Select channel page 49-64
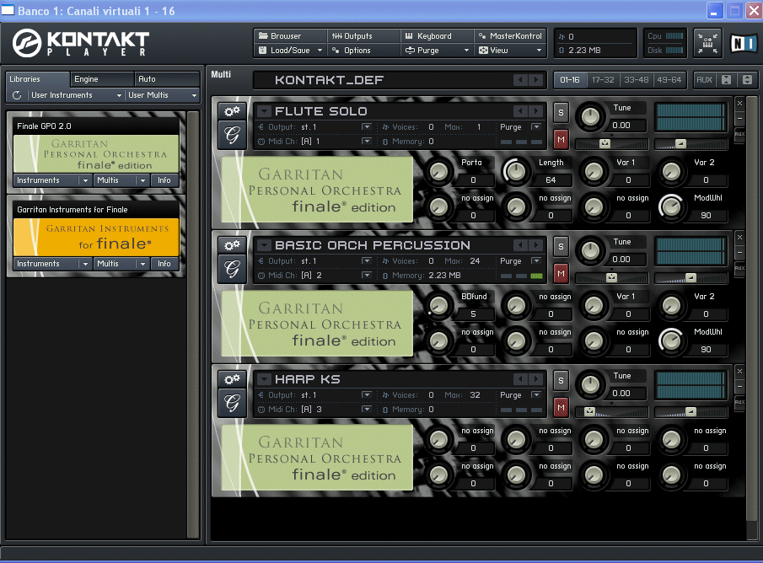 669,80
